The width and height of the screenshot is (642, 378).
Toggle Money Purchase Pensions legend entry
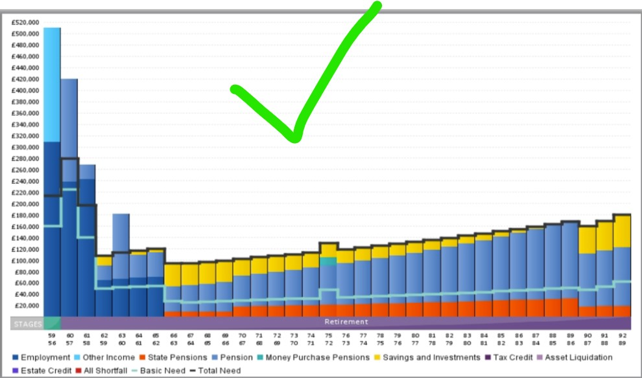tap(319, 358)
